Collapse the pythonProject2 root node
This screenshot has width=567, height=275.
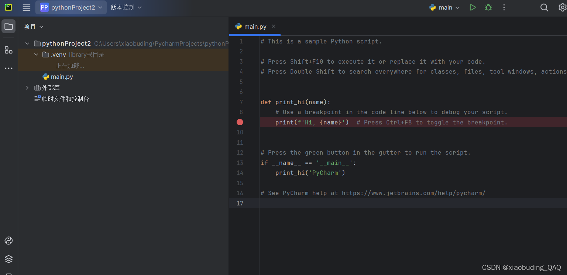click(27, 43)
